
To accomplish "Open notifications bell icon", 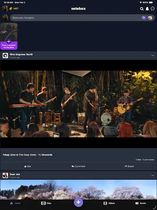I will point(147,9).
